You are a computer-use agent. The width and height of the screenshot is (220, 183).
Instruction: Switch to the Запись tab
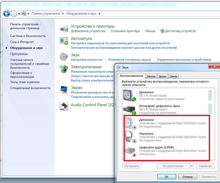(151, 76)
